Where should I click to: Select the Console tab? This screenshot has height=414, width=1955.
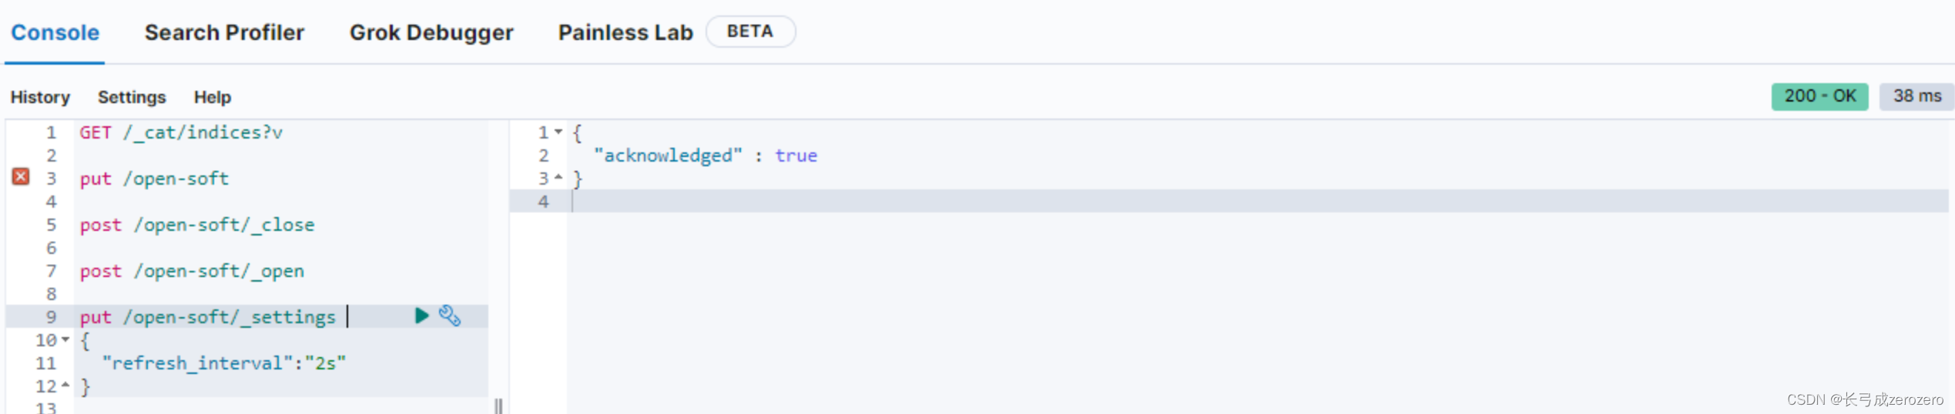[x=55, y=32]
